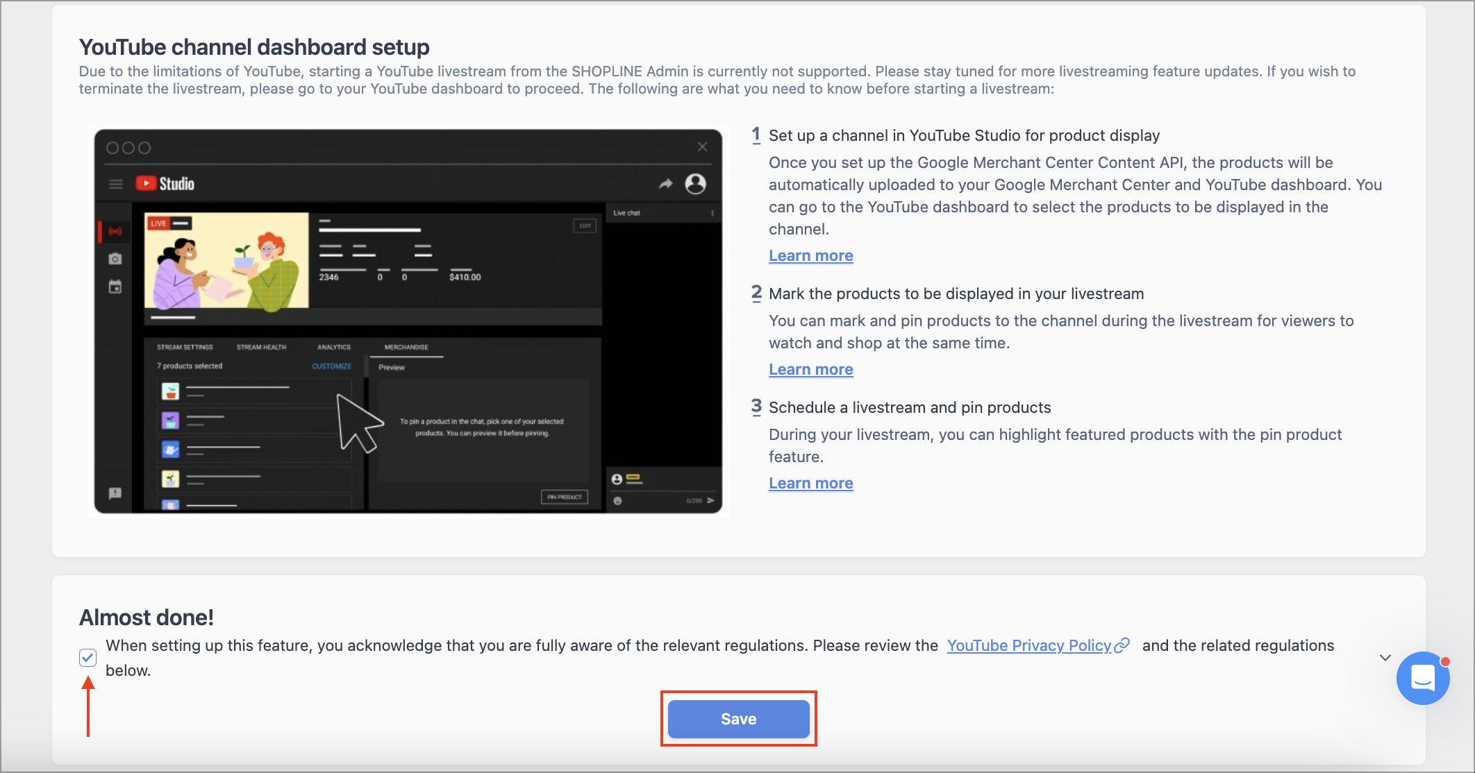This screenshot has width=1475, height=773.
Task: Click the blue Save button
Action: pos(738,719)
